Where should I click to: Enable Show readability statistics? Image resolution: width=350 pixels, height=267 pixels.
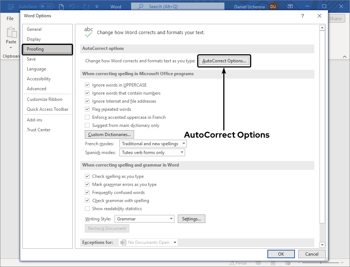pos(87,208)
